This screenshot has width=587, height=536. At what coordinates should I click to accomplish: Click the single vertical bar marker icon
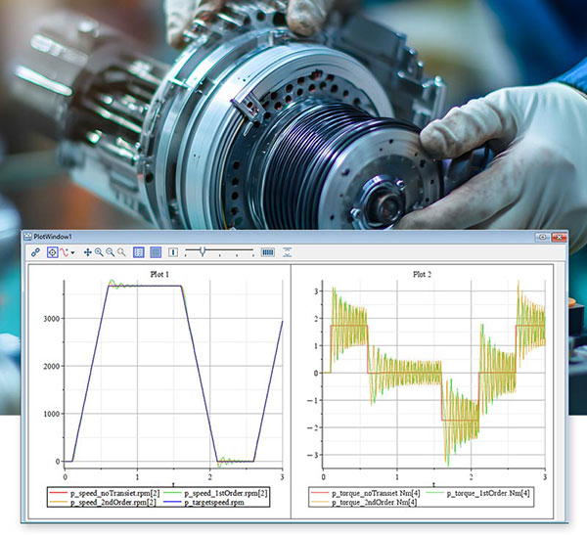[x=173, y=252]
